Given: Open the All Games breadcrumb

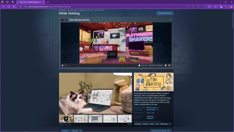Looking at the screenshot, I should pos(62,10).
